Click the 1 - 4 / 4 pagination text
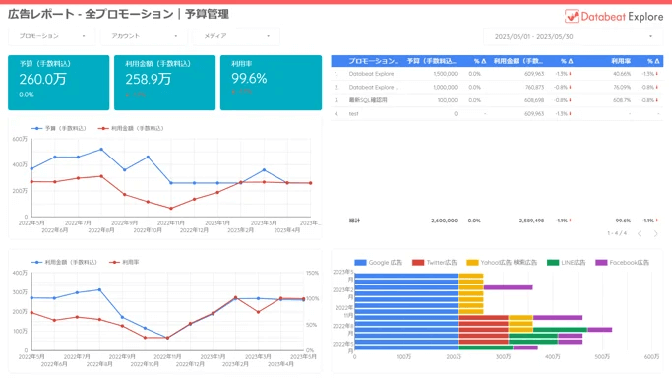 (617, 233)
